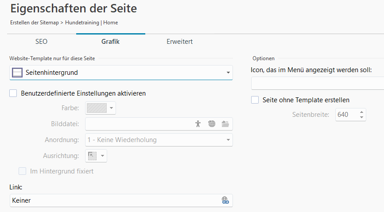Viewport: 384px width, 212px height.
Task: Toggle Im Hintergrund fixiert checkbox
Action: pyautogui.click(x=22, y=171)
